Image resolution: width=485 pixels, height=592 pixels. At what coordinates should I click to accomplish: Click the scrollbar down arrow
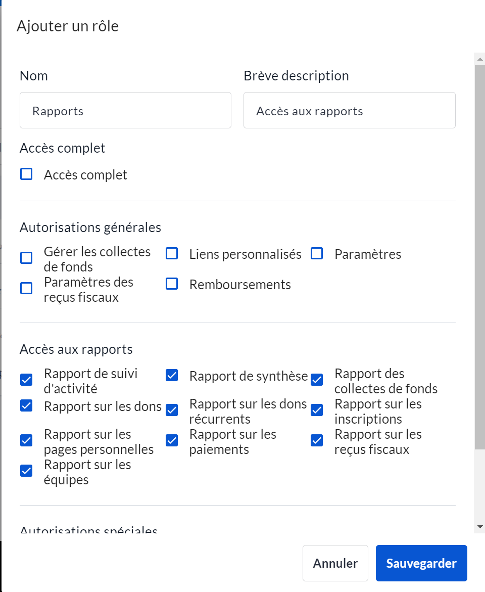pos(480,527)
